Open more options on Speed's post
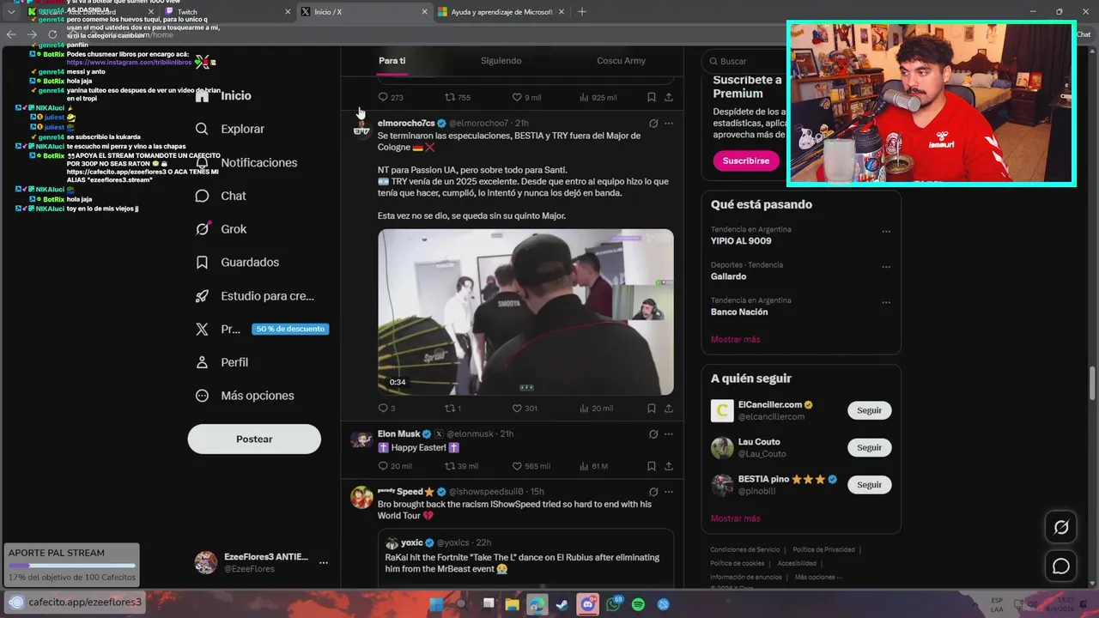Image resolution: width=1099 pixels, height=618 pixels. [x=669, y=492]
